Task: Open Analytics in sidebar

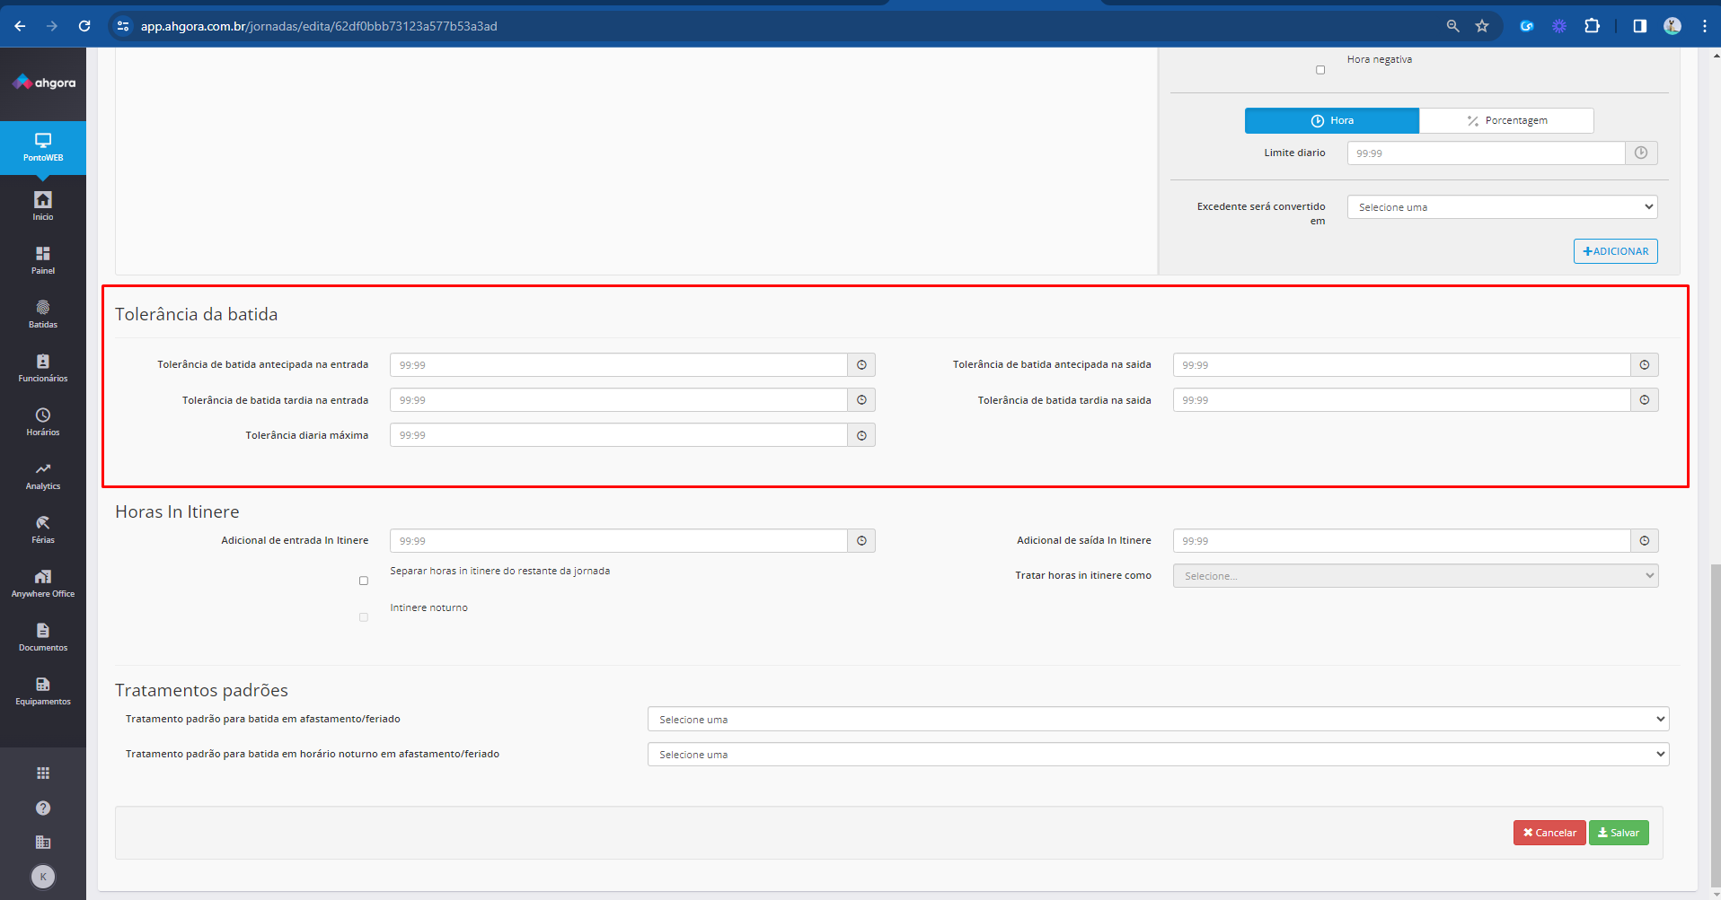Action: tap(43, 475)
